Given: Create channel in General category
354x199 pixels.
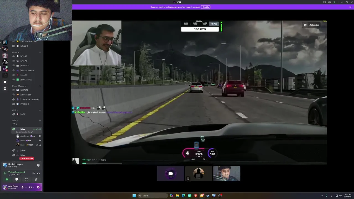Looking at the screenshot, I should (x=40, y=52).
